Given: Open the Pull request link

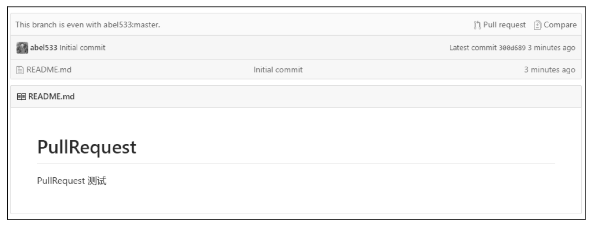Looking at the screenshot, I should [x=504, y=25].
